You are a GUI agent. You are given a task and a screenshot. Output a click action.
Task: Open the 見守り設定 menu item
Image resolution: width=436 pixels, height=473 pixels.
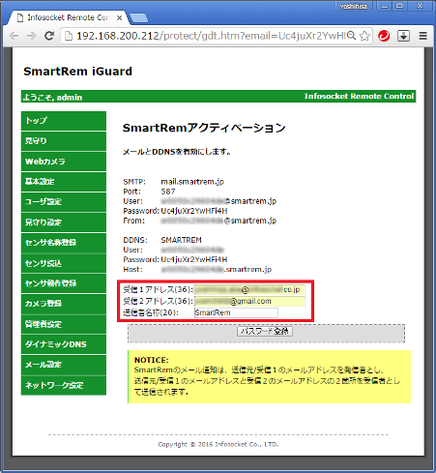64,222
